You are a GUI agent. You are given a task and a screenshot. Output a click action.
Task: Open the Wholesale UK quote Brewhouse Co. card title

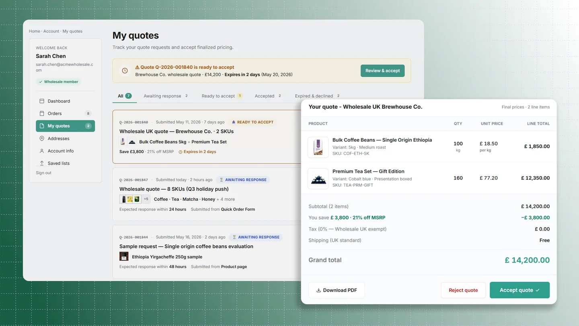coord(177,131)
